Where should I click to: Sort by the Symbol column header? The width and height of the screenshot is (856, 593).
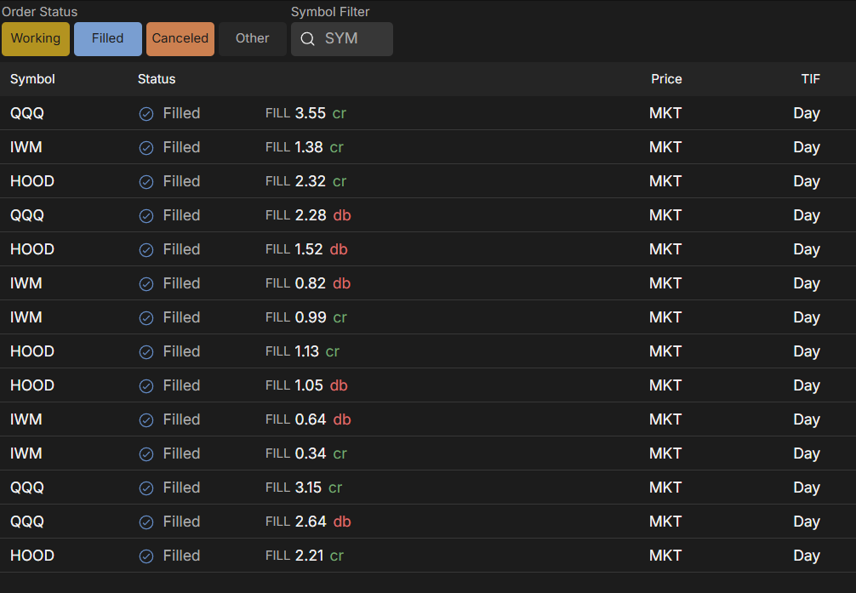tap(32, 79)
